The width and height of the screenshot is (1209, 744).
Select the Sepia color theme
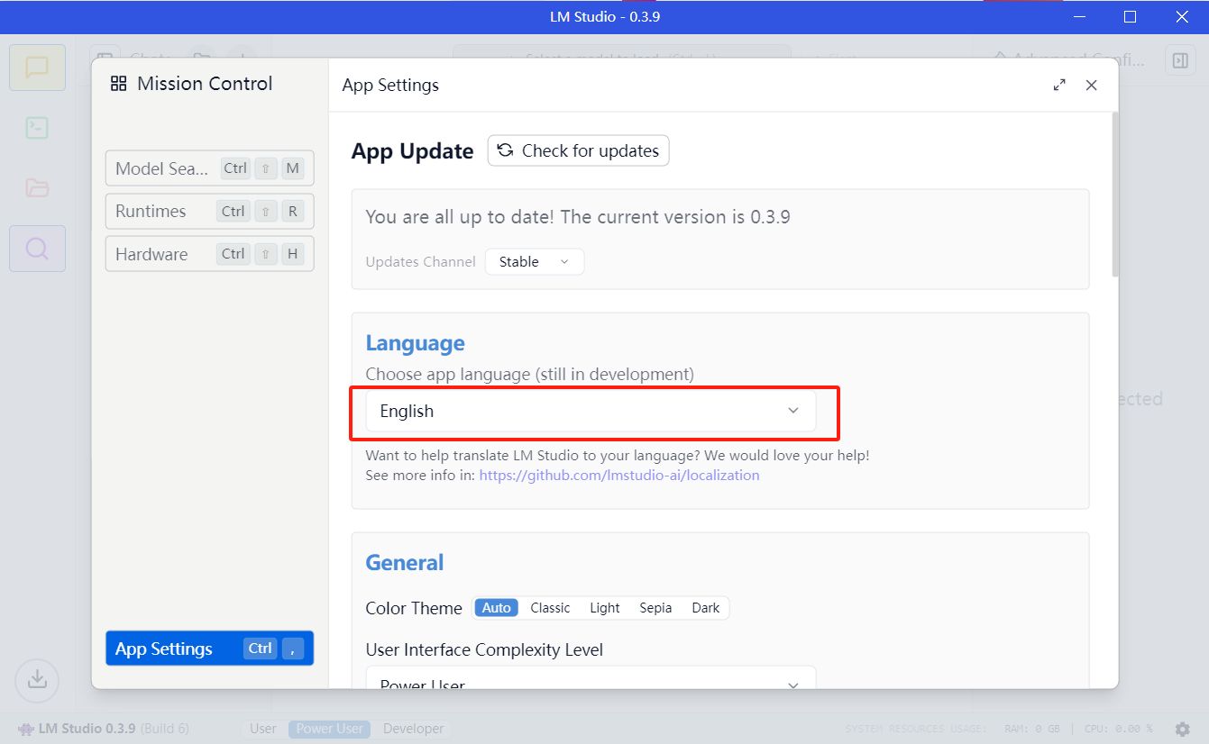coord(655,608)
